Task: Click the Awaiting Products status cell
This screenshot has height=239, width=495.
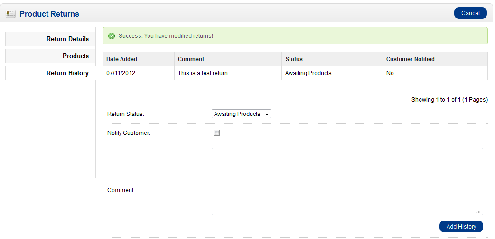Action: click(308, 73)
